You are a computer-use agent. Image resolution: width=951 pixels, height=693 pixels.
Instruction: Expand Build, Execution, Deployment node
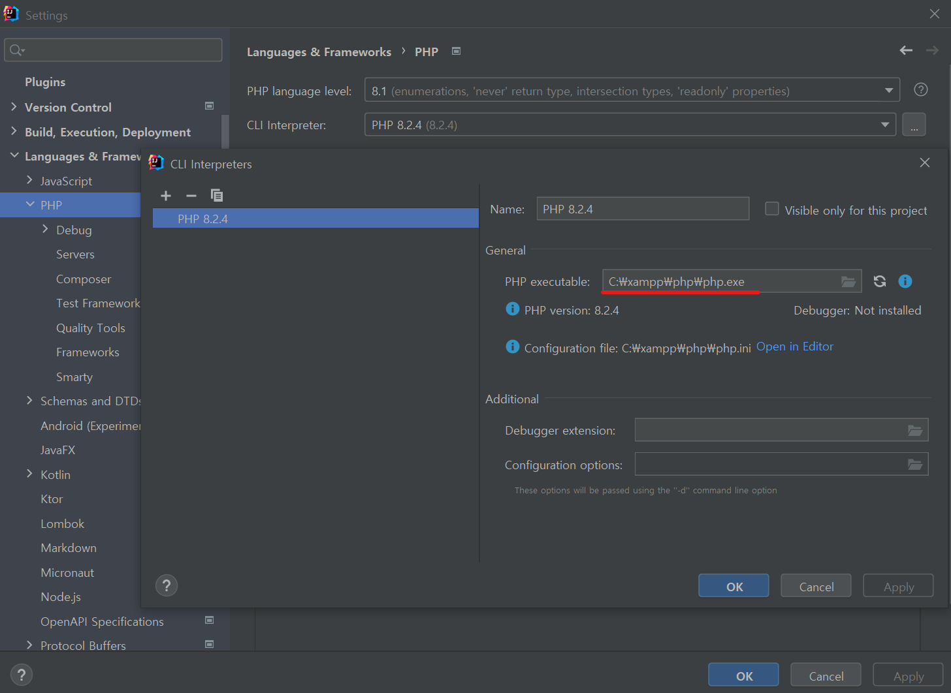[x=14, y=131]
